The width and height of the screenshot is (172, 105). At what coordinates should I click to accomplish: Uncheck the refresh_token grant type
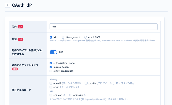click(x=51, y=67)
